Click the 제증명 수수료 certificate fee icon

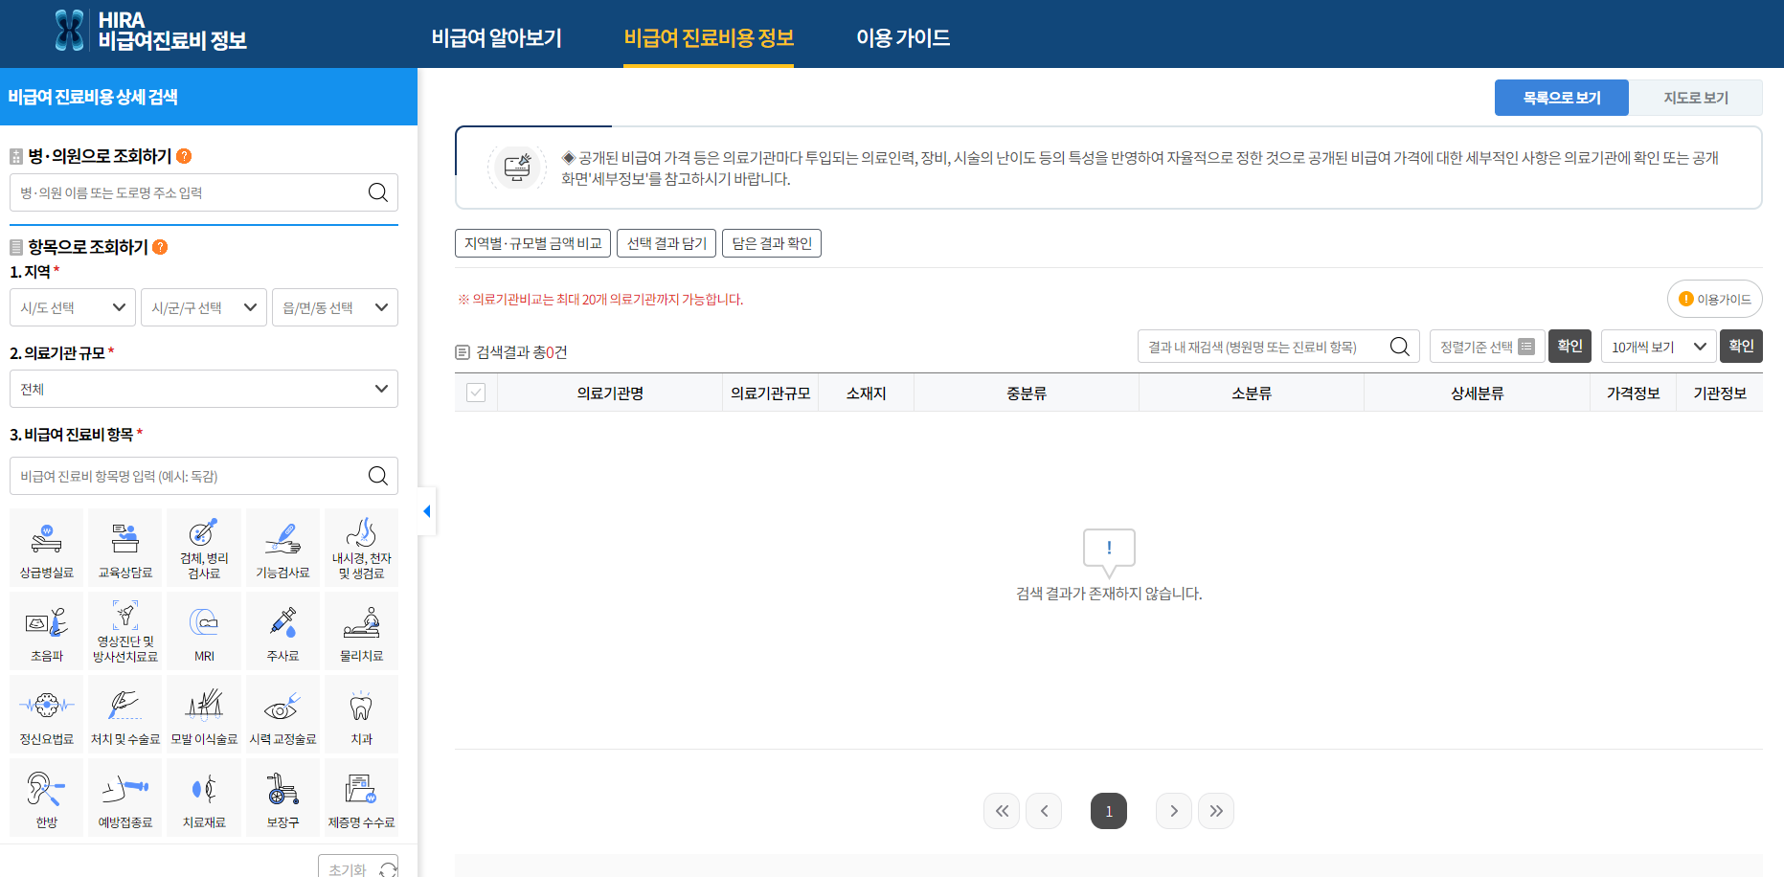361,797
